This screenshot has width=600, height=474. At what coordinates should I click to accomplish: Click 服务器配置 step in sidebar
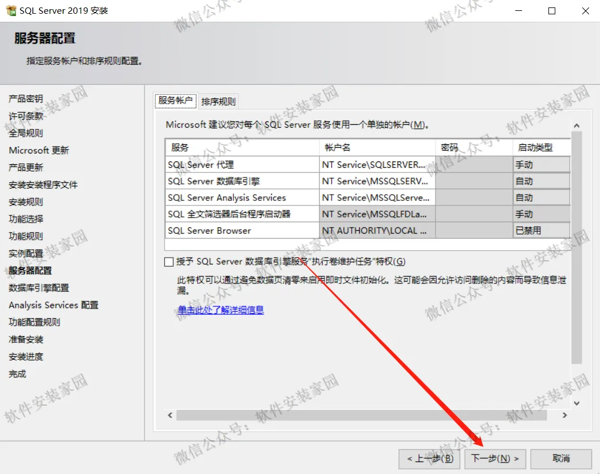[30, 271]
